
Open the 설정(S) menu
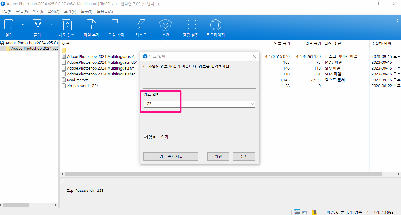(53, 11)
